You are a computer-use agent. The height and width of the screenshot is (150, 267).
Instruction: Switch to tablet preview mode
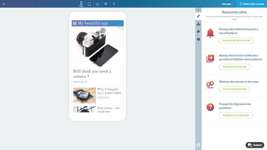[x=89, y=4]
